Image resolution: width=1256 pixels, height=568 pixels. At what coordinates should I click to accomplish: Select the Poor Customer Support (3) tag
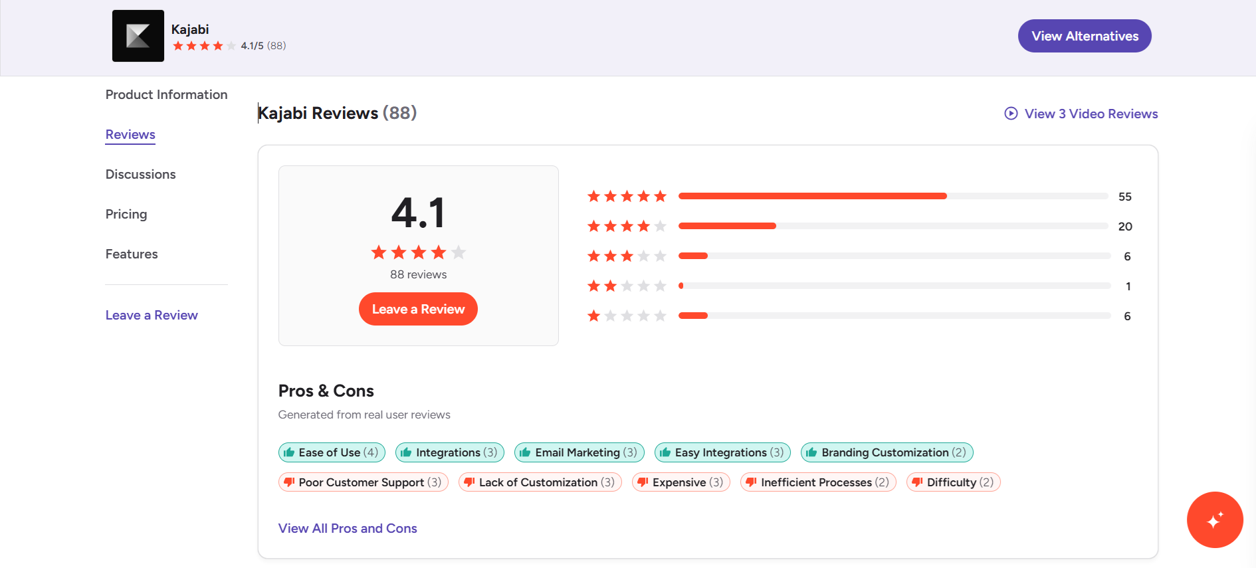click(x=364, y=482)
